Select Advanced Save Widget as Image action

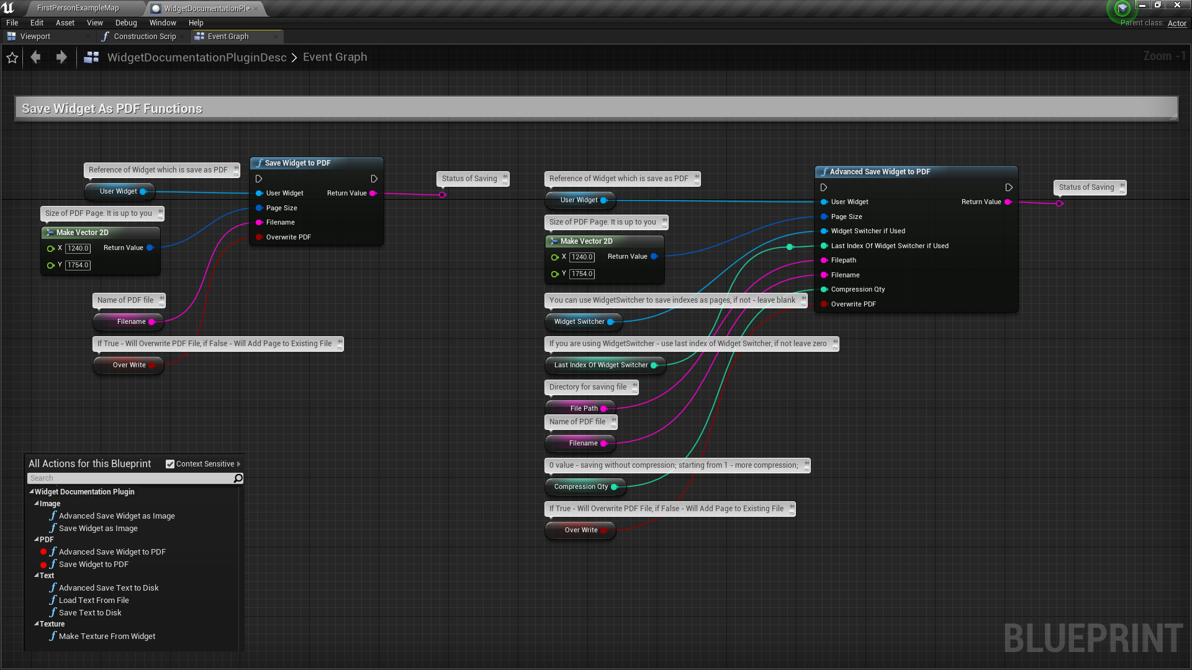coord(117,516)
